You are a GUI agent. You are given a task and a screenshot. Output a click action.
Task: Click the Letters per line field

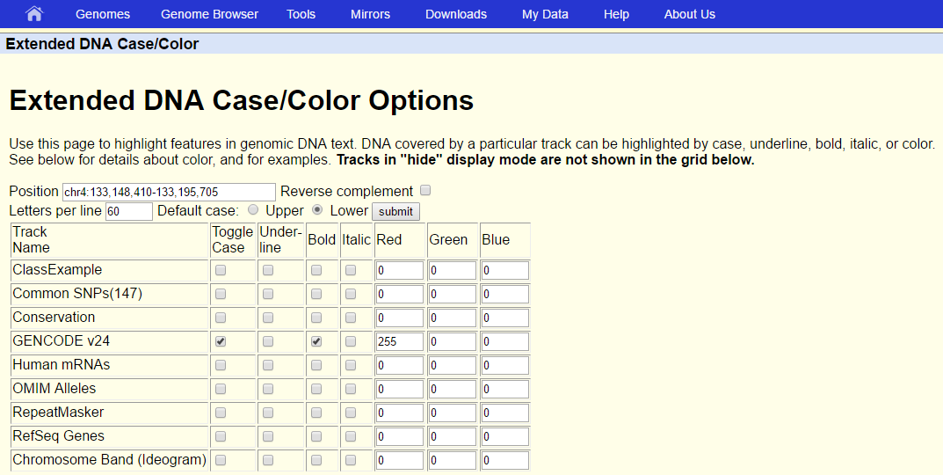128,211
